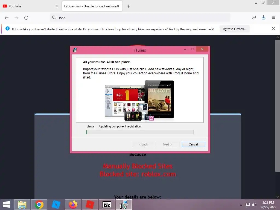Viewport: 280px width, 210px height.
Task: Launch Google Chrome from the taskbar
Action: click(x=39, y=205)
